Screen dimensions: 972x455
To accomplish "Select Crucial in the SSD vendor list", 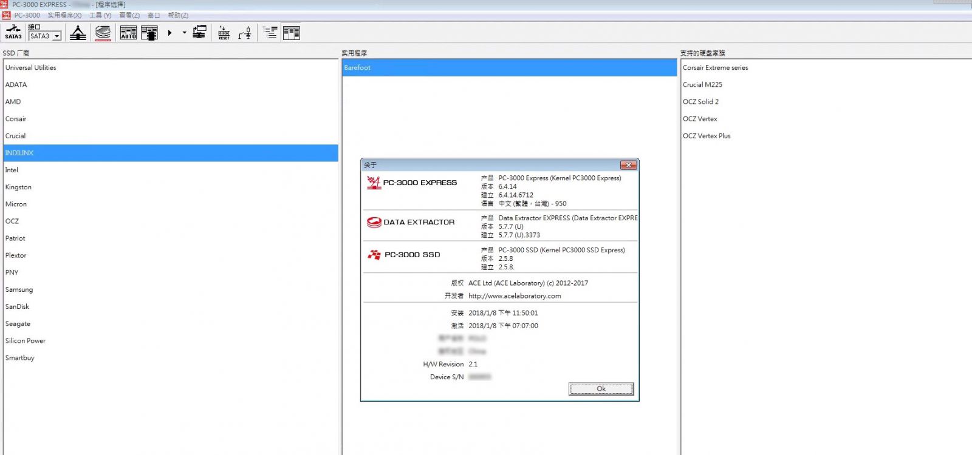I will (171, 136).
